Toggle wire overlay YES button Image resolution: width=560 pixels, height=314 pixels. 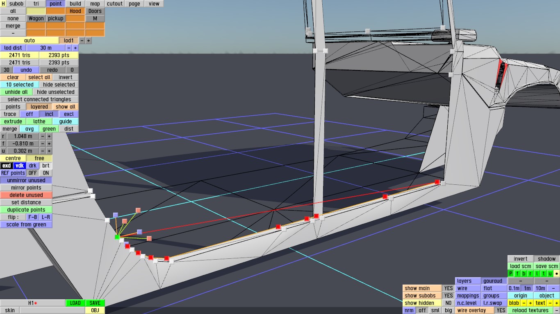click(x=501, y=310)
